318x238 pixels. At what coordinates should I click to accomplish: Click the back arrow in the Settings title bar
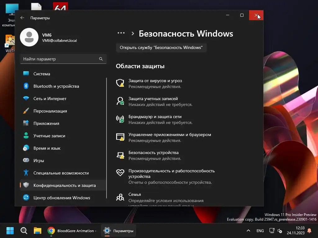tap(22, 18)
